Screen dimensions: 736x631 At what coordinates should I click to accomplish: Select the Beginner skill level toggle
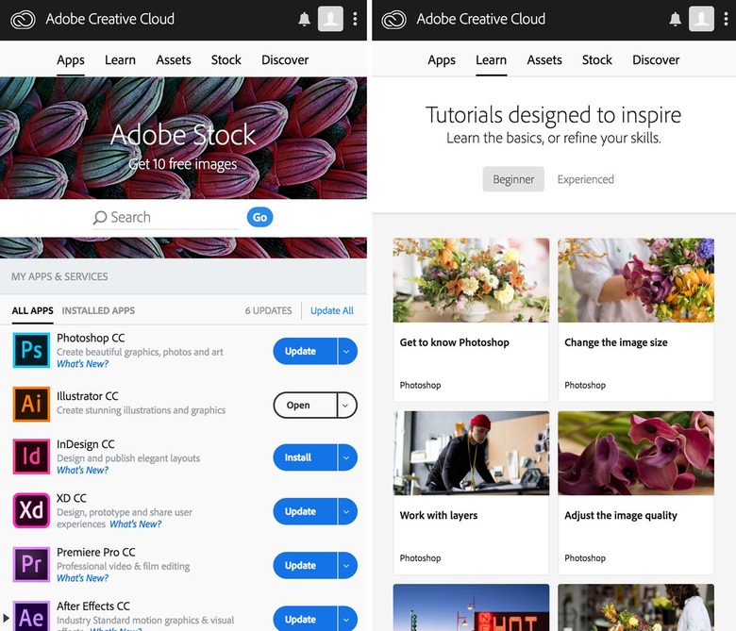[513, 179]
